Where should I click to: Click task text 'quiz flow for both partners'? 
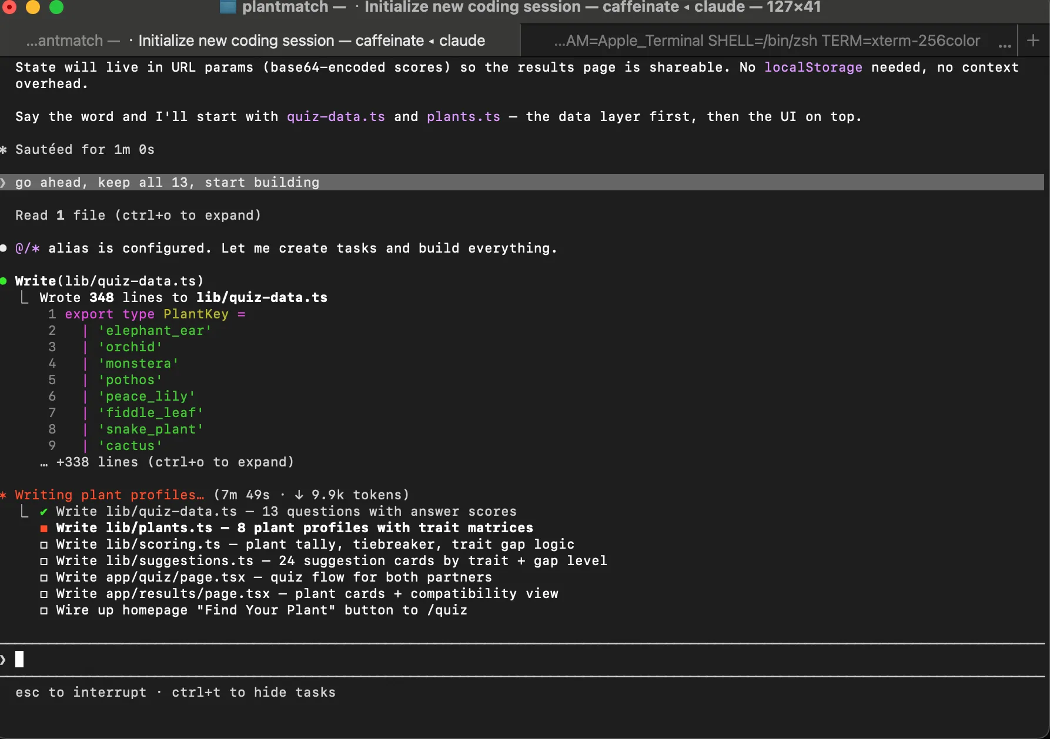point(381,577)
